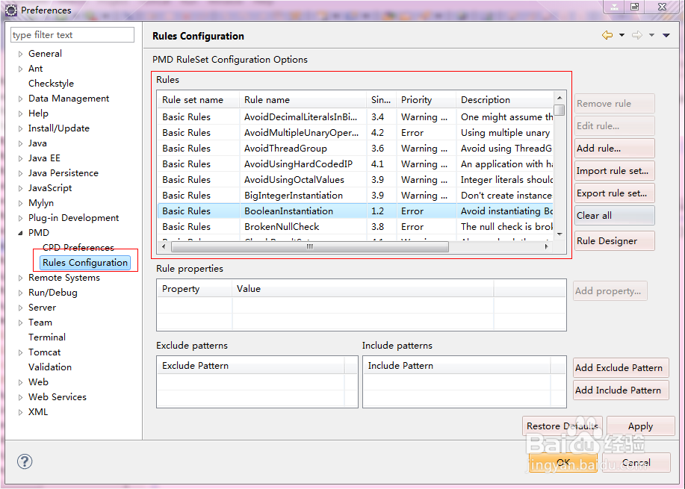Click the Cancel button
Image resolution: width=685 pixels, height=489 pixels.
coord(636,462)
